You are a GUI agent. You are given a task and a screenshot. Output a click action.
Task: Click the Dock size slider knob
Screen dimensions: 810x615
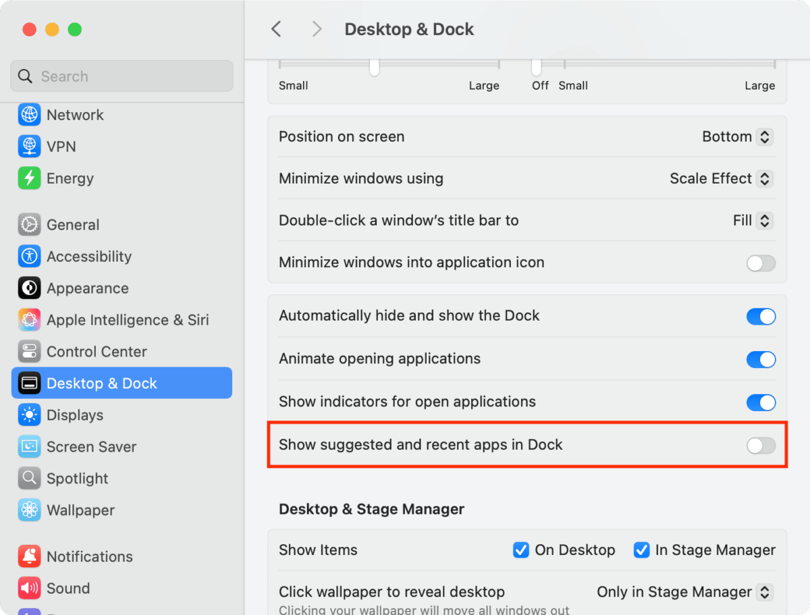[374, 66]
